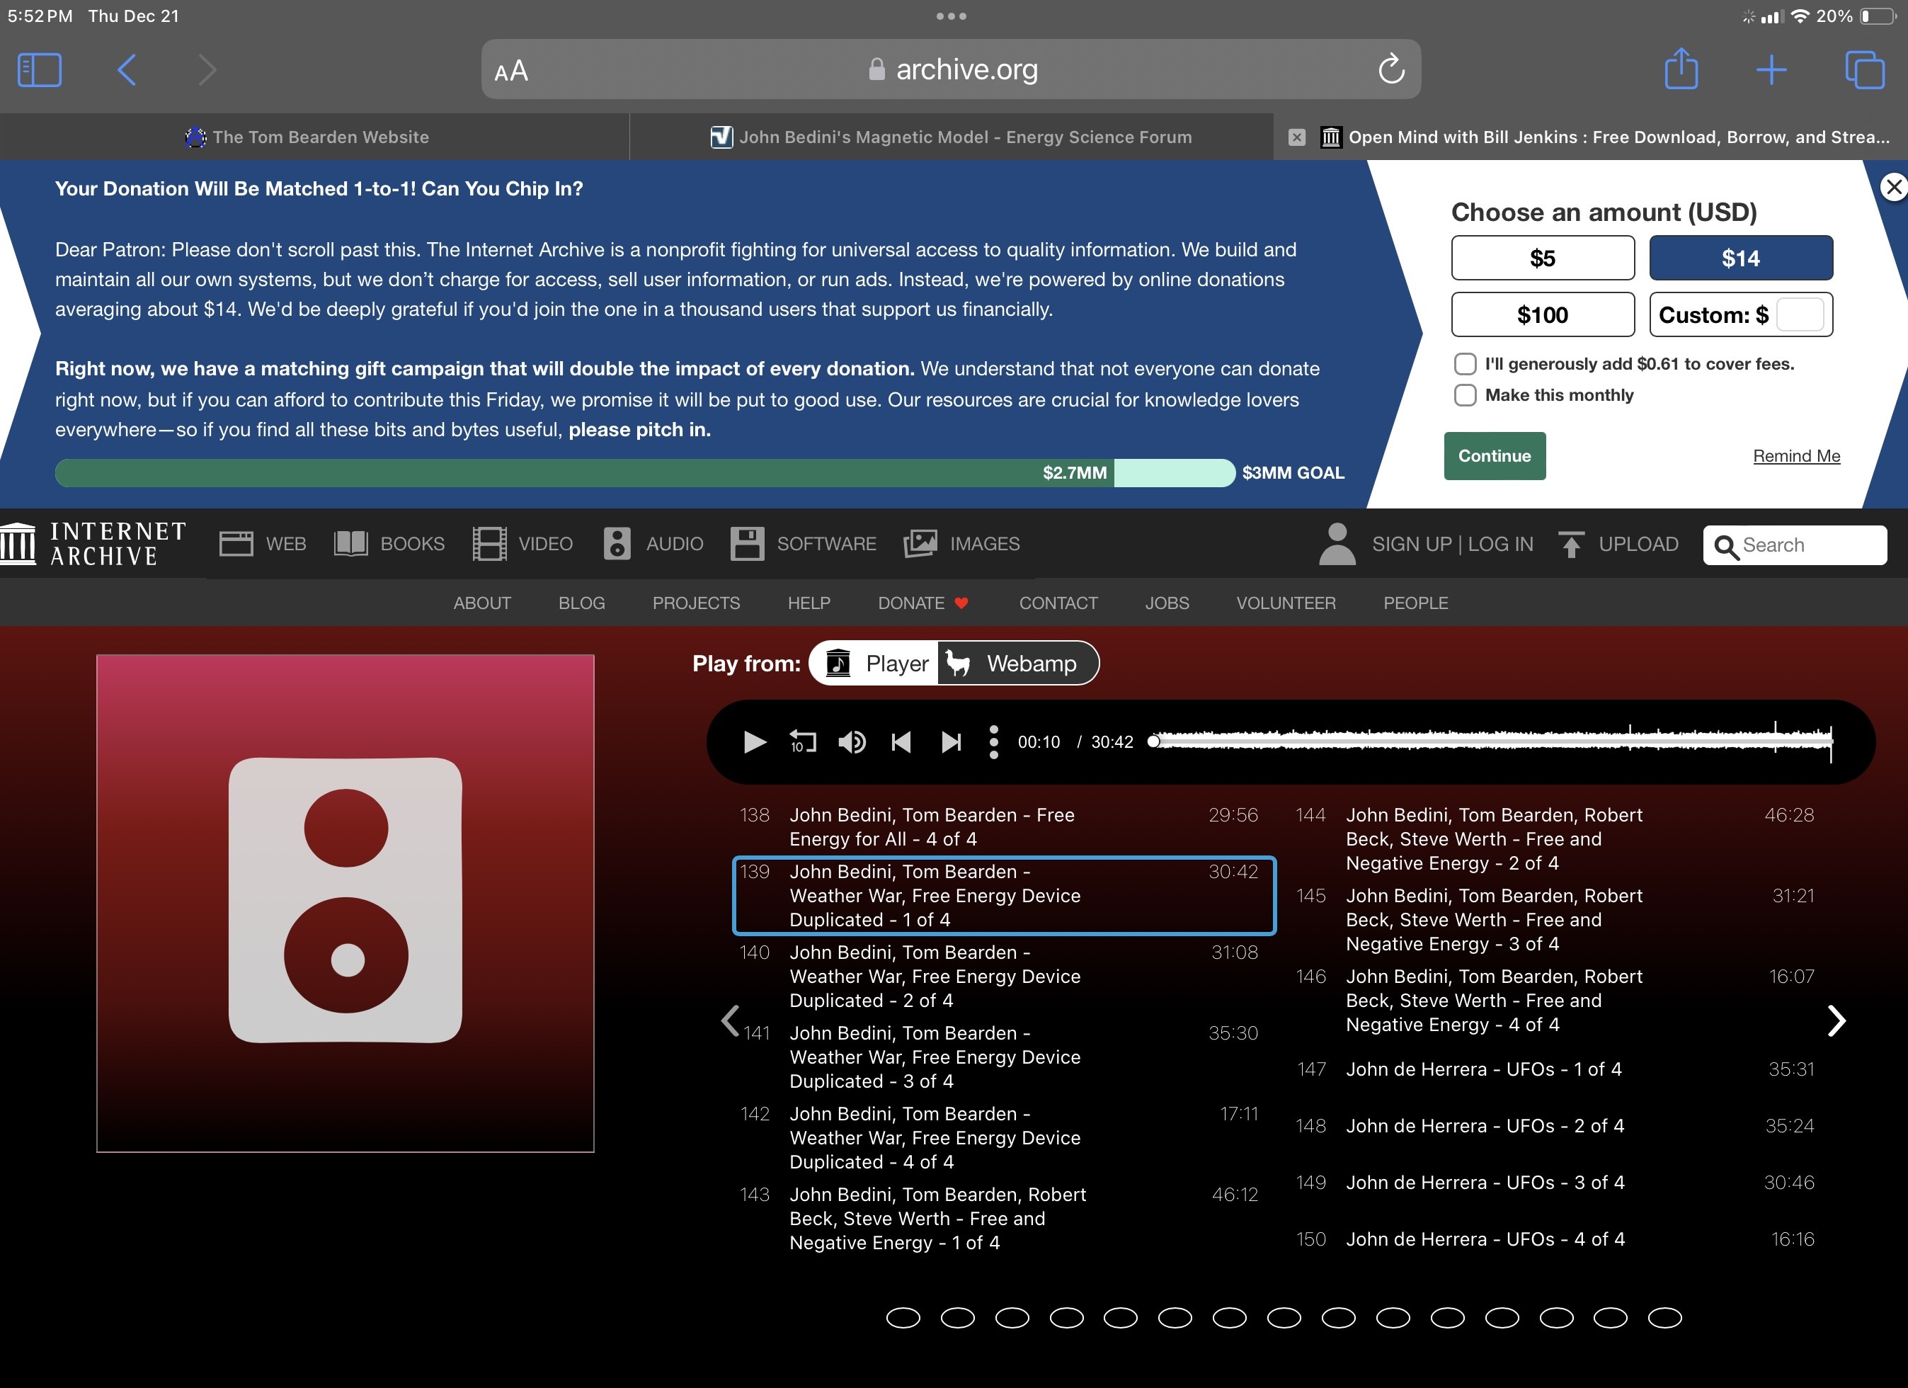1908x1388 pixels.
Task: Rewind audio by 10 seconds
Action: [x=803, y=741]
